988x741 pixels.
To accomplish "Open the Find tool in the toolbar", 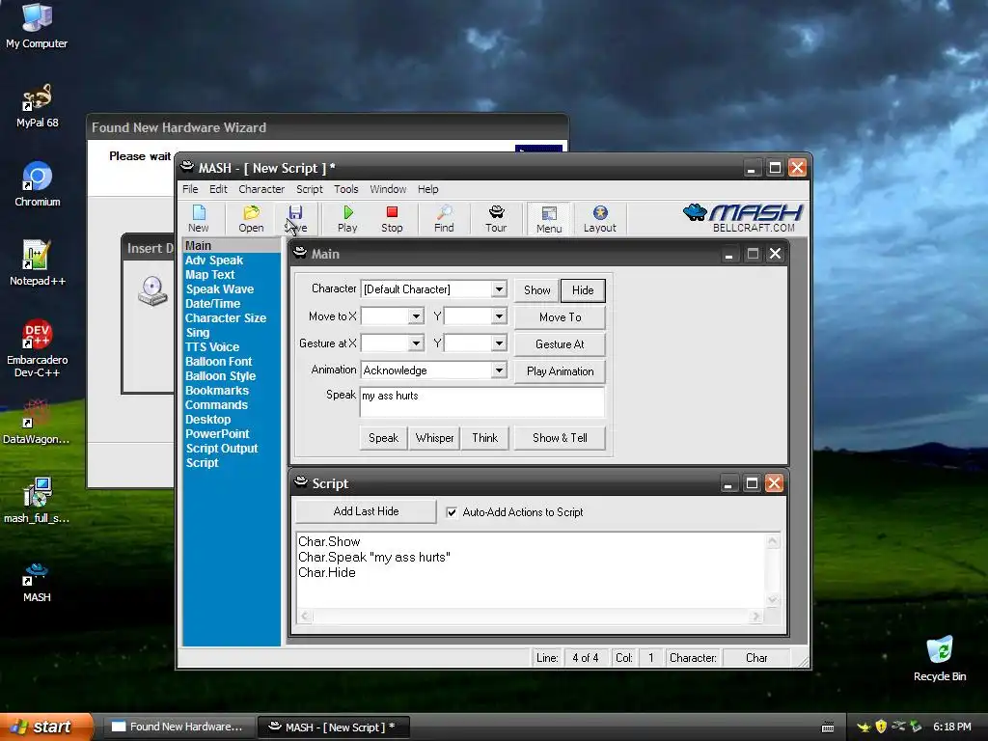I will 444,219.
